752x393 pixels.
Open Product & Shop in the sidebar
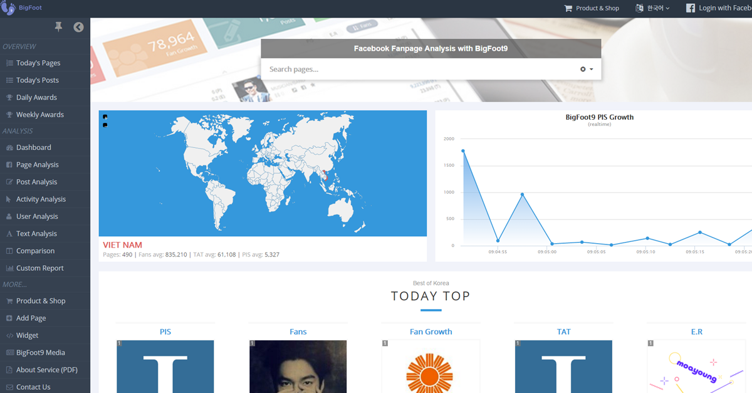click(45, 301)
